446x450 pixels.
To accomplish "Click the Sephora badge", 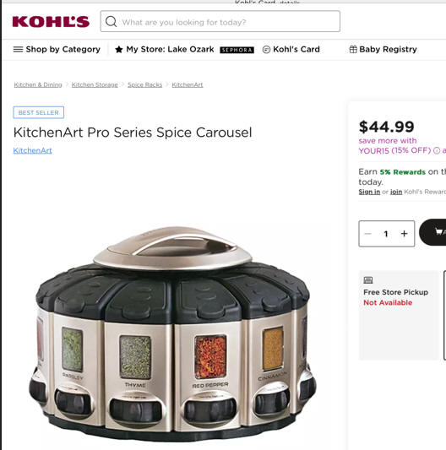I will point(237,50).
